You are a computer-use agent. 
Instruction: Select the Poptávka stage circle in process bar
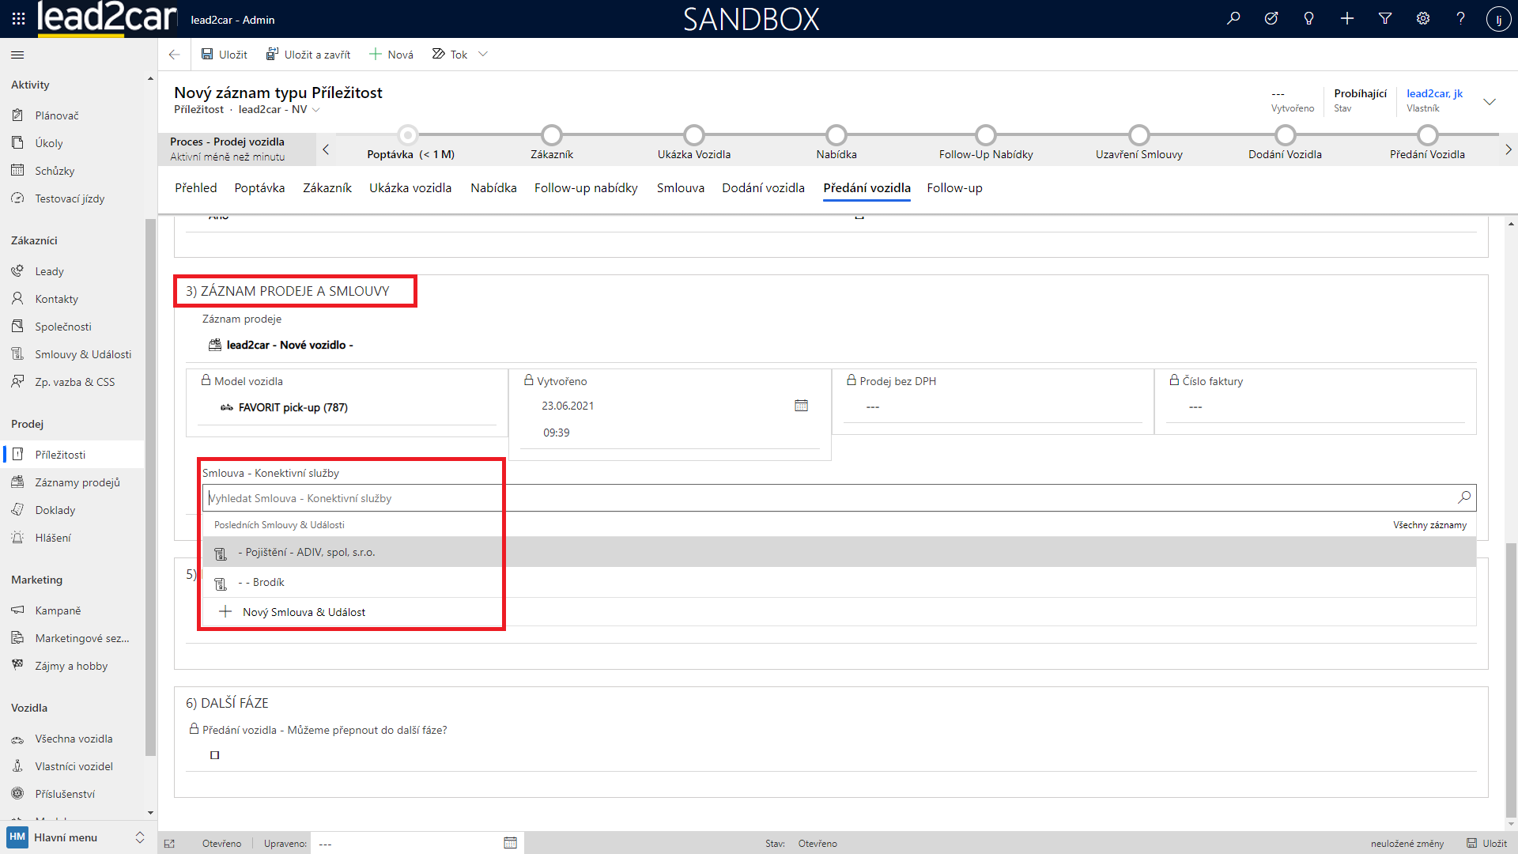click(x=408, y=134)
